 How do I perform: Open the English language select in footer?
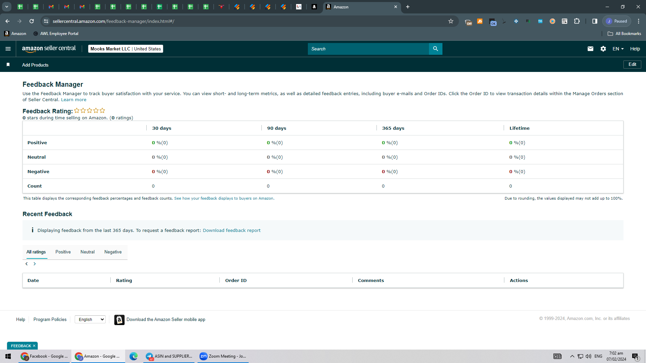click(90, 320)
